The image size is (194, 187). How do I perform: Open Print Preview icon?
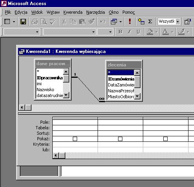coord(44,22)
